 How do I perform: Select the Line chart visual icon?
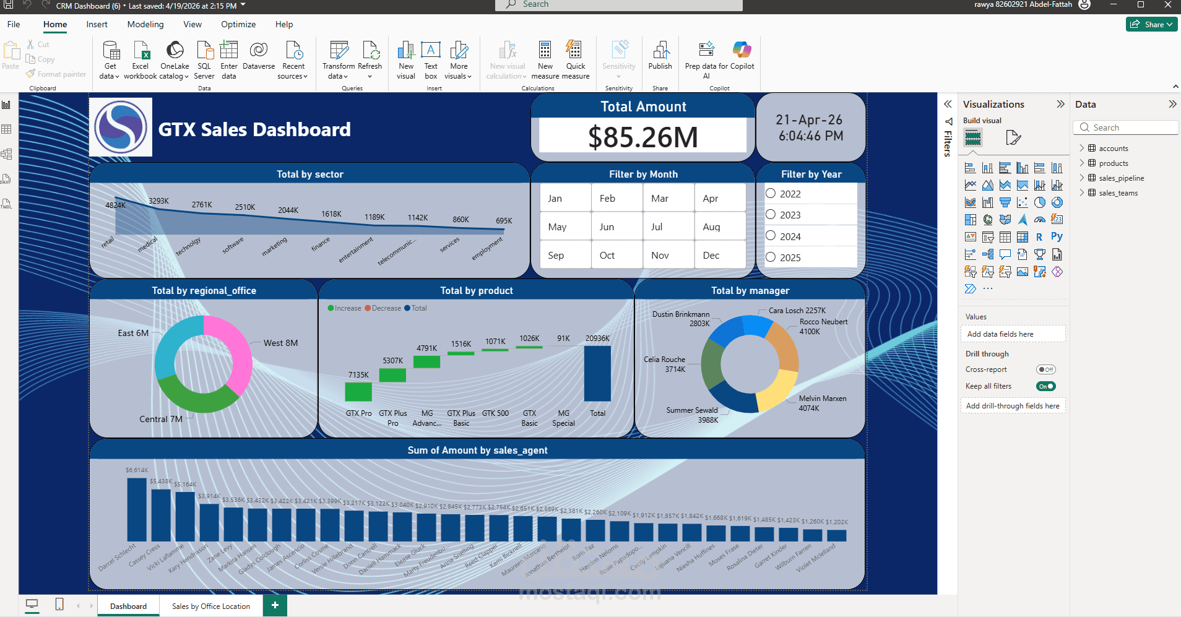click(971, 185)
